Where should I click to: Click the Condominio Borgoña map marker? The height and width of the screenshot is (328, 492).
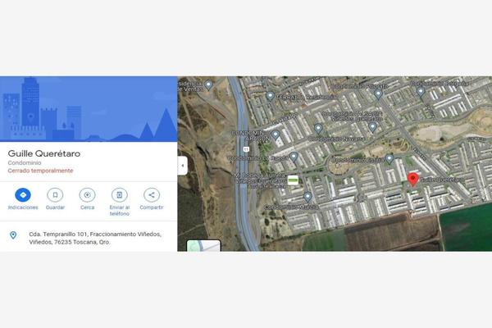pyautogui.click(x=421, y=92)
